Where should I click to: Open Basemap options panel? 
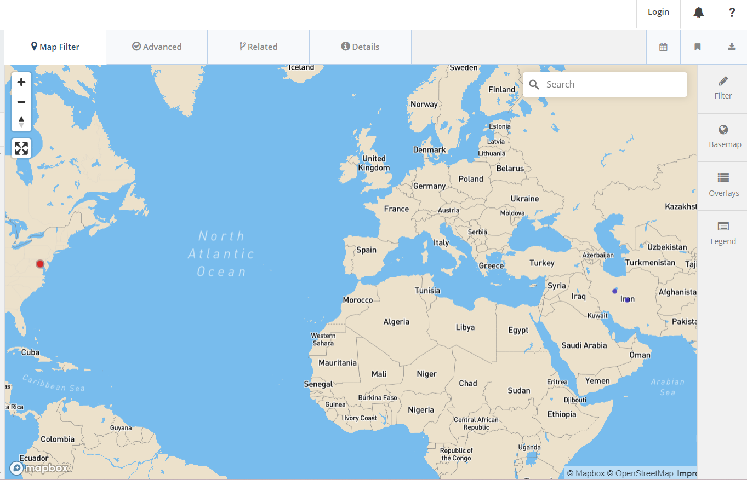[724, 136]
